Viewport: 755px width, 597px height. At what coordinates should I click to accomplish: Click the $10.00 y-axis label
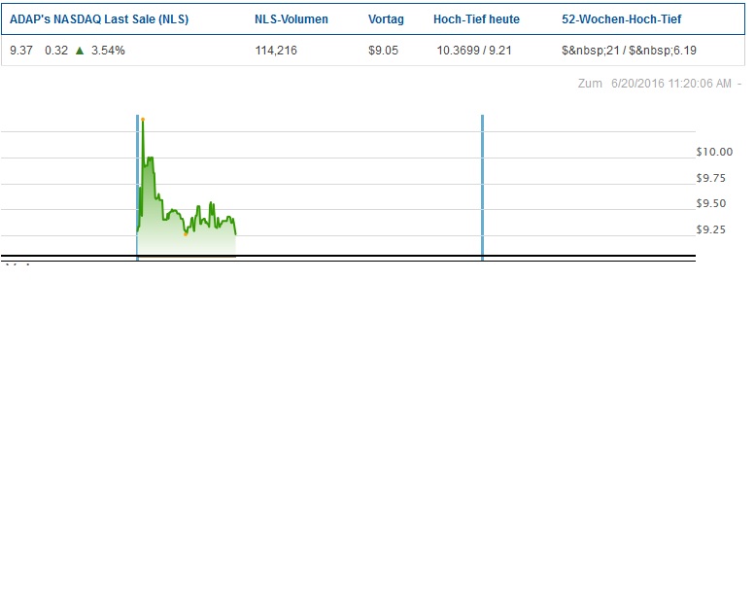point(714,152)
